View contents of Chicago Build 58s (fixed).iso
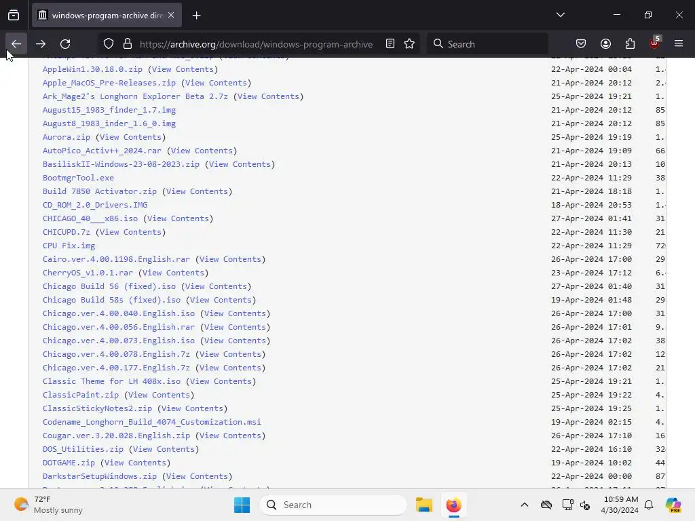The width and height of the screenshot is (695, 521). pyautogui.click(x=221, y=300)
